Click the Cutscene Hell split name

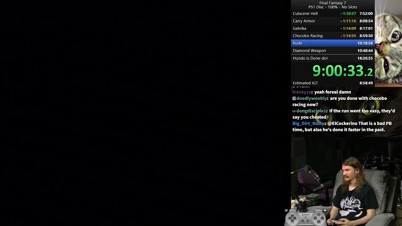(x=305, y=13)
